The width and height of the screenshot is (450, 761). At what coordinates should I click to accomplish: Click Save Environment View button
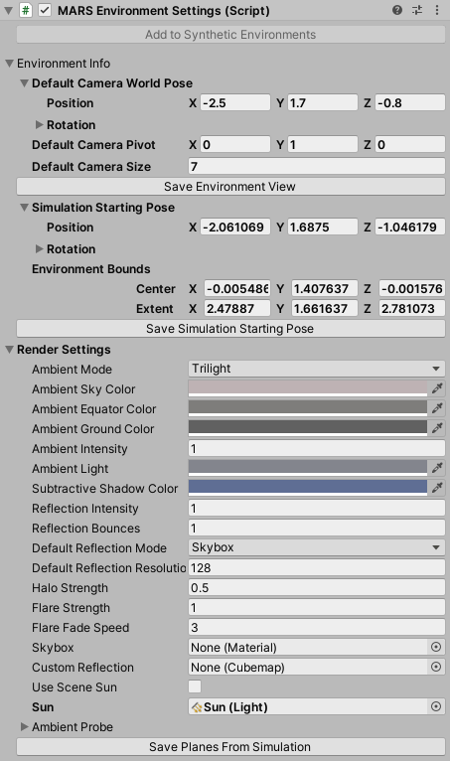pyautogui.click(x=230, y=187)
